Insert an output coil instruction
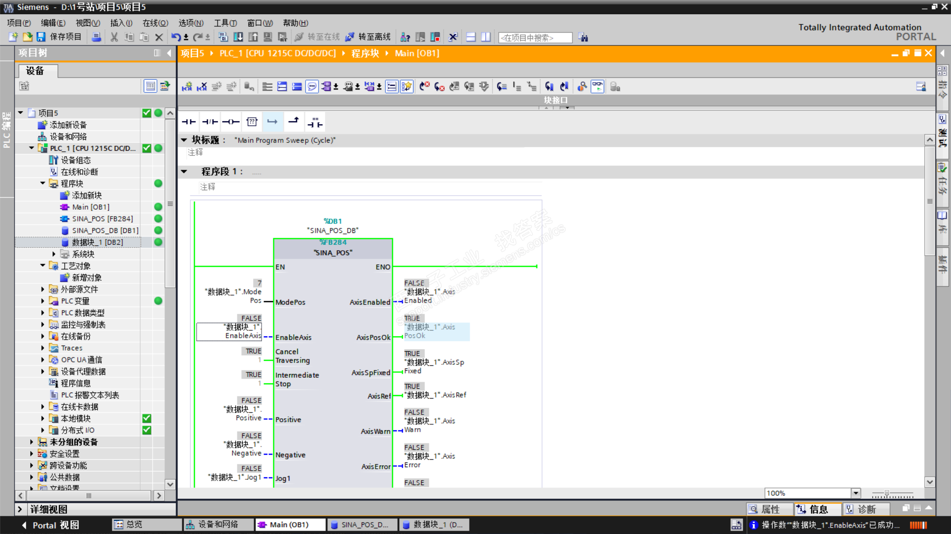This screenshot has width=951, height=534. coord(231,122)
